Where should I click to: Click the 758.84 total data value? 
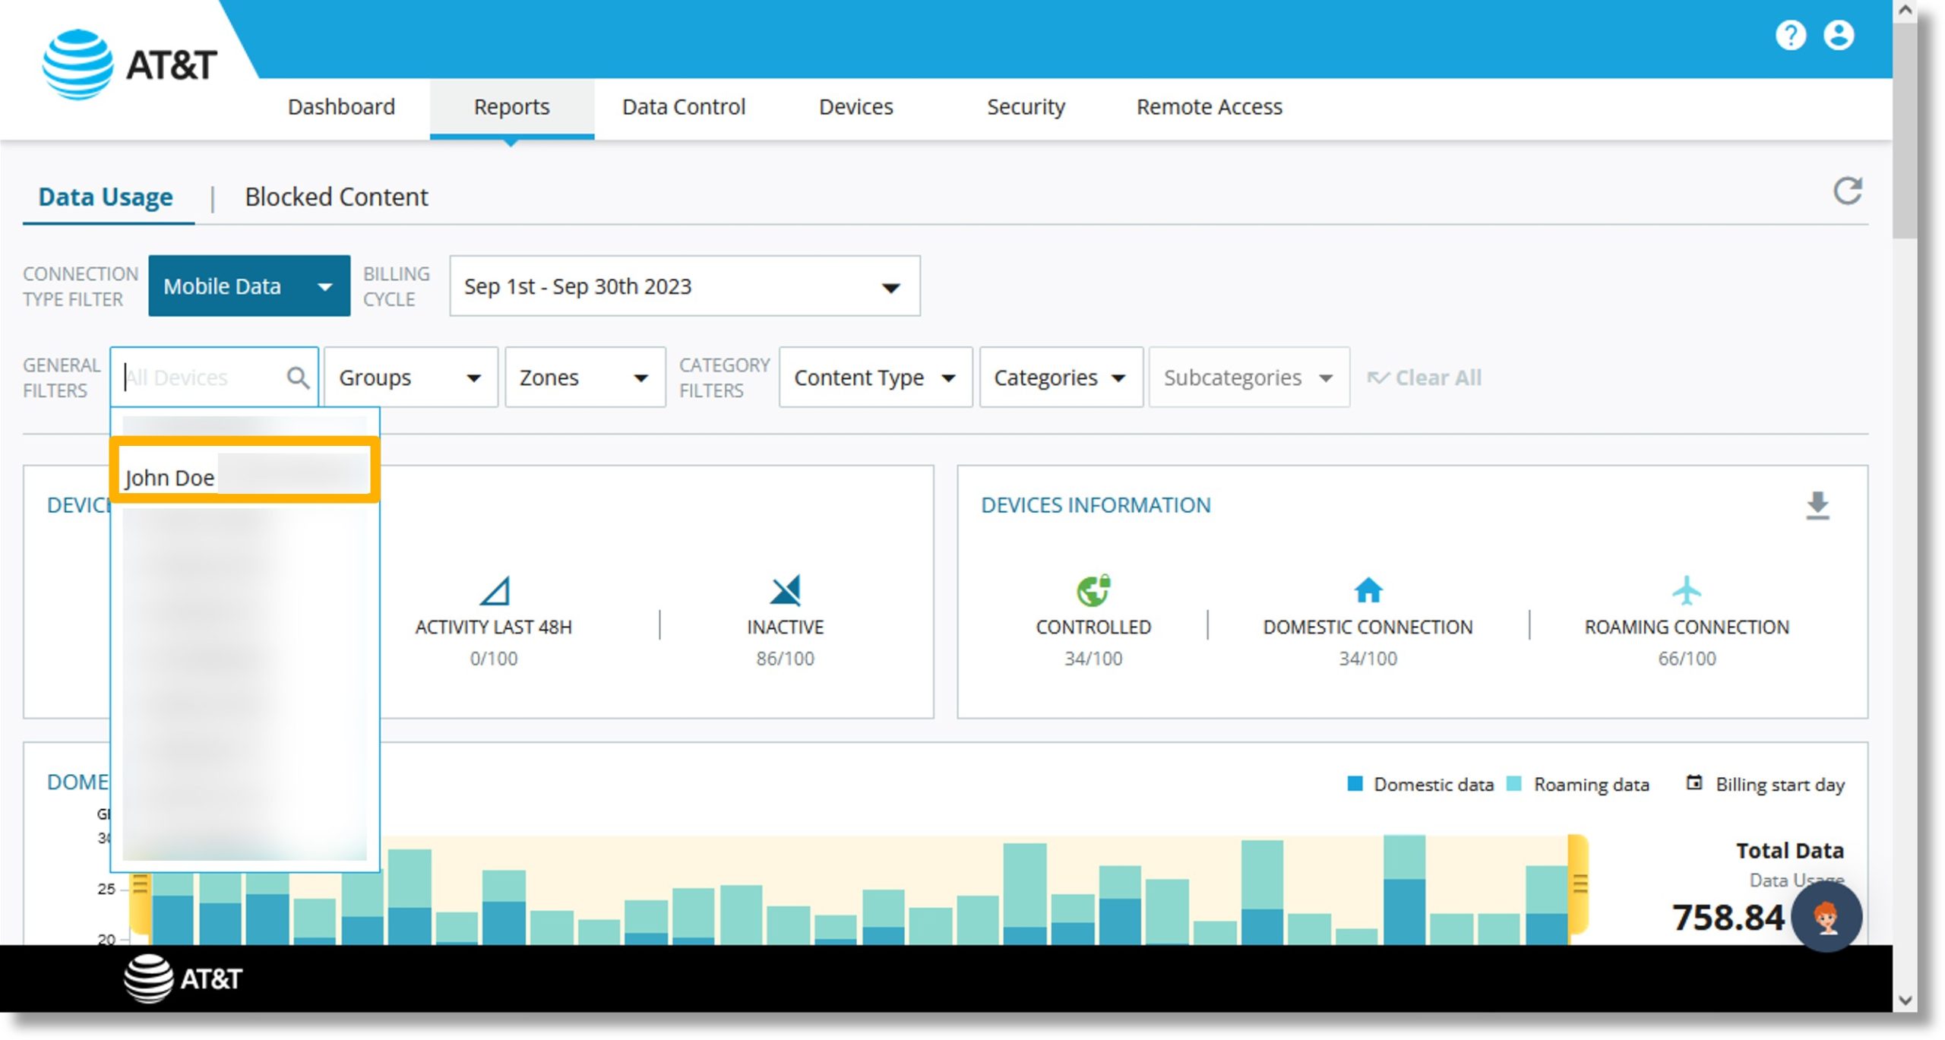[1728, 917]
